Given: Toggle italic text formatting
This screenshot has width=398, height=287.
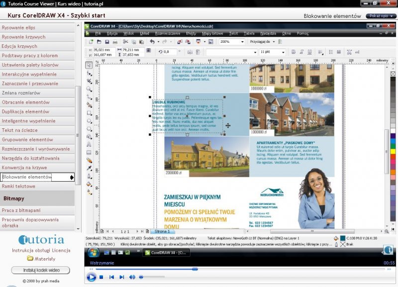Looking at the screenshot, I should (x=301, y=52).
